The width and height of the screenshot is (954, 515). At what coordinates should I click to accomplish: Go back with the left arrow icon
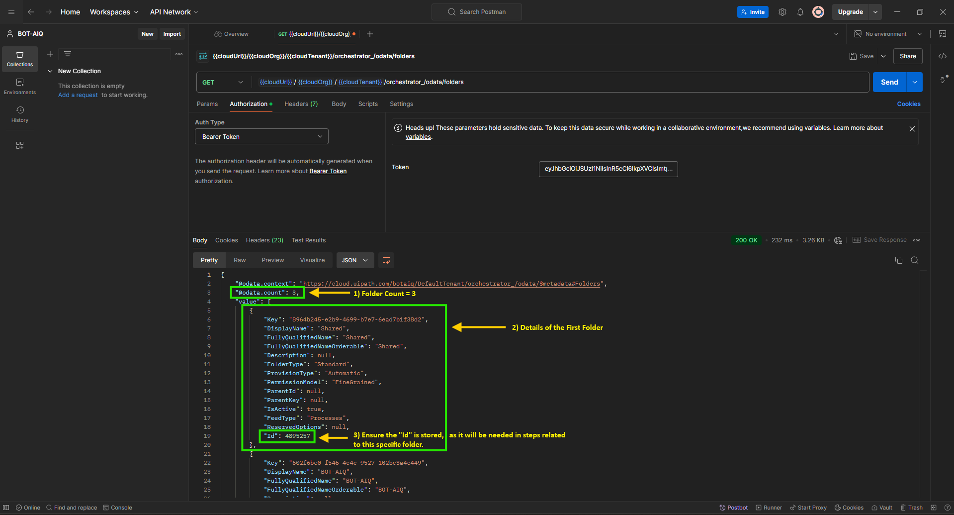[31, 12]
